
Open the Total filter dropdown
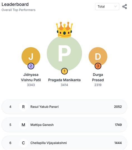(107, 7)
